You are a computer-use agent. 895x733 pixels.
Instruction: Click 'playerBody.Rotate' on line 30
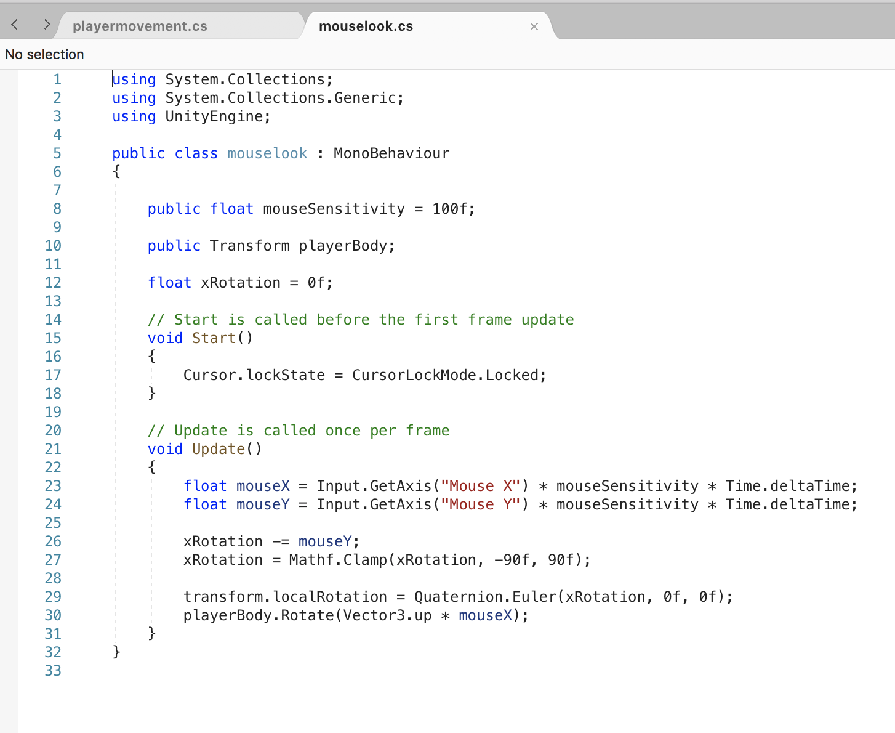click(x=259, y=615)
